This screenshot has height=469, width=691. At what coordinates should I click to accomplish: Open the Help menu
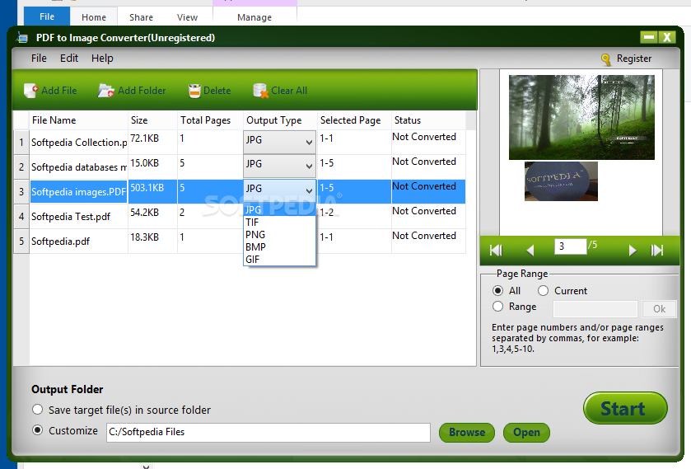[x=102, y=59]
